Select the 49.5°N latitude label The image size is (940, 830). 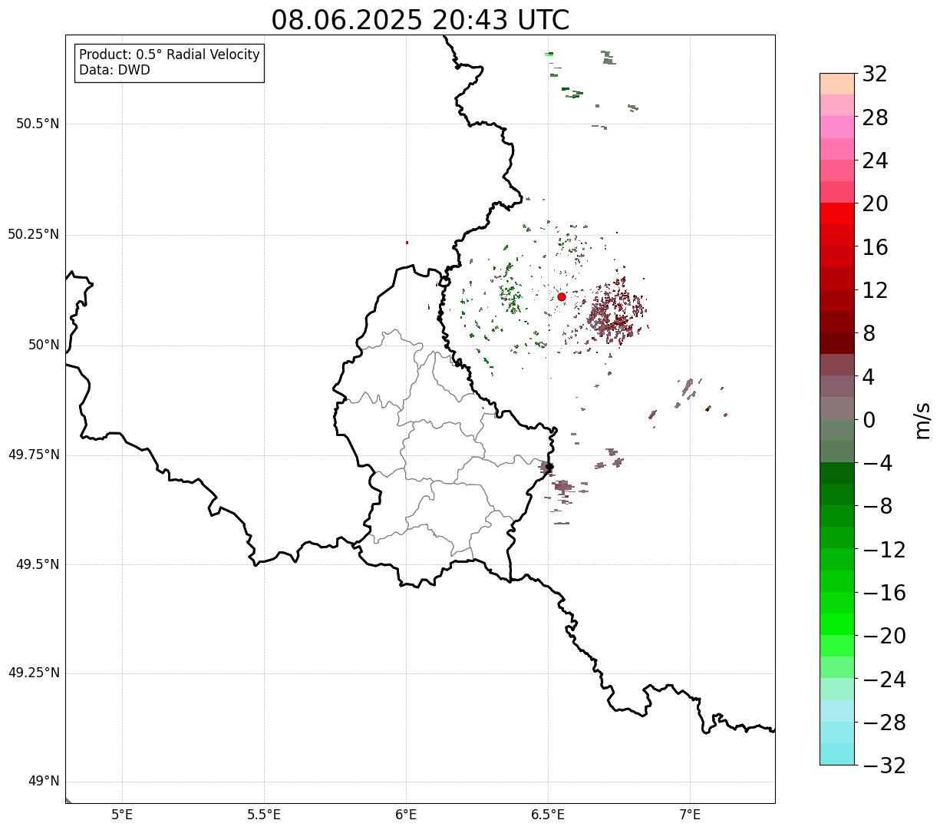pyautogui.click(x=38, y=564)
